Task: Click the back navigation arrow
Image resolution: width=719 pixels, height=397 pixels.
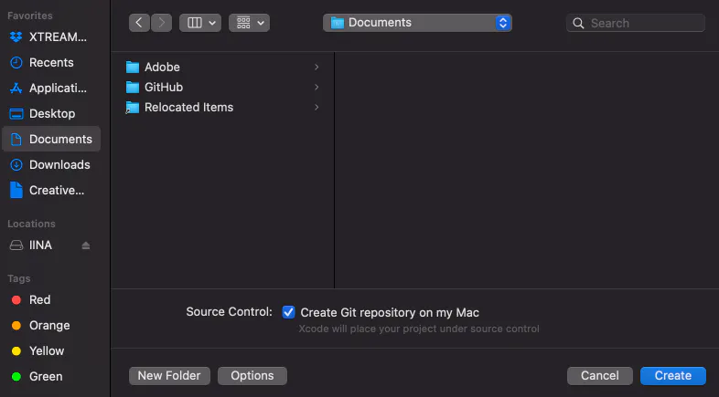Action: point(139,23)
